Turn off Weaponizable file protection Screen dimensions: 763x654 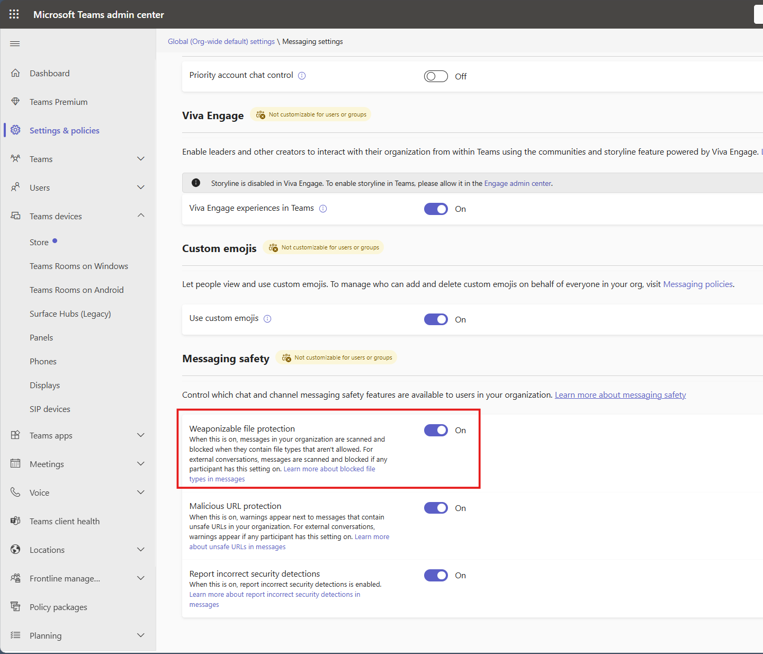(436, 430)
